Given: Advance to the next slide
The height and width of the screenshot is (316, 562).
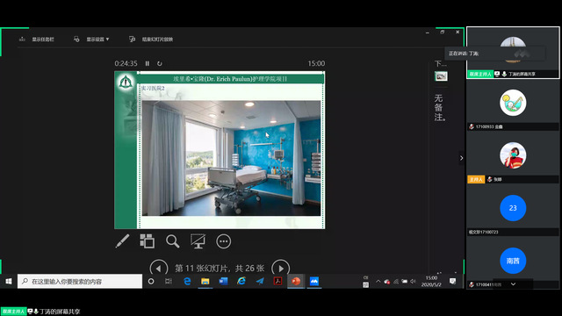Looking at the screenshot, I should click(281, 268).
